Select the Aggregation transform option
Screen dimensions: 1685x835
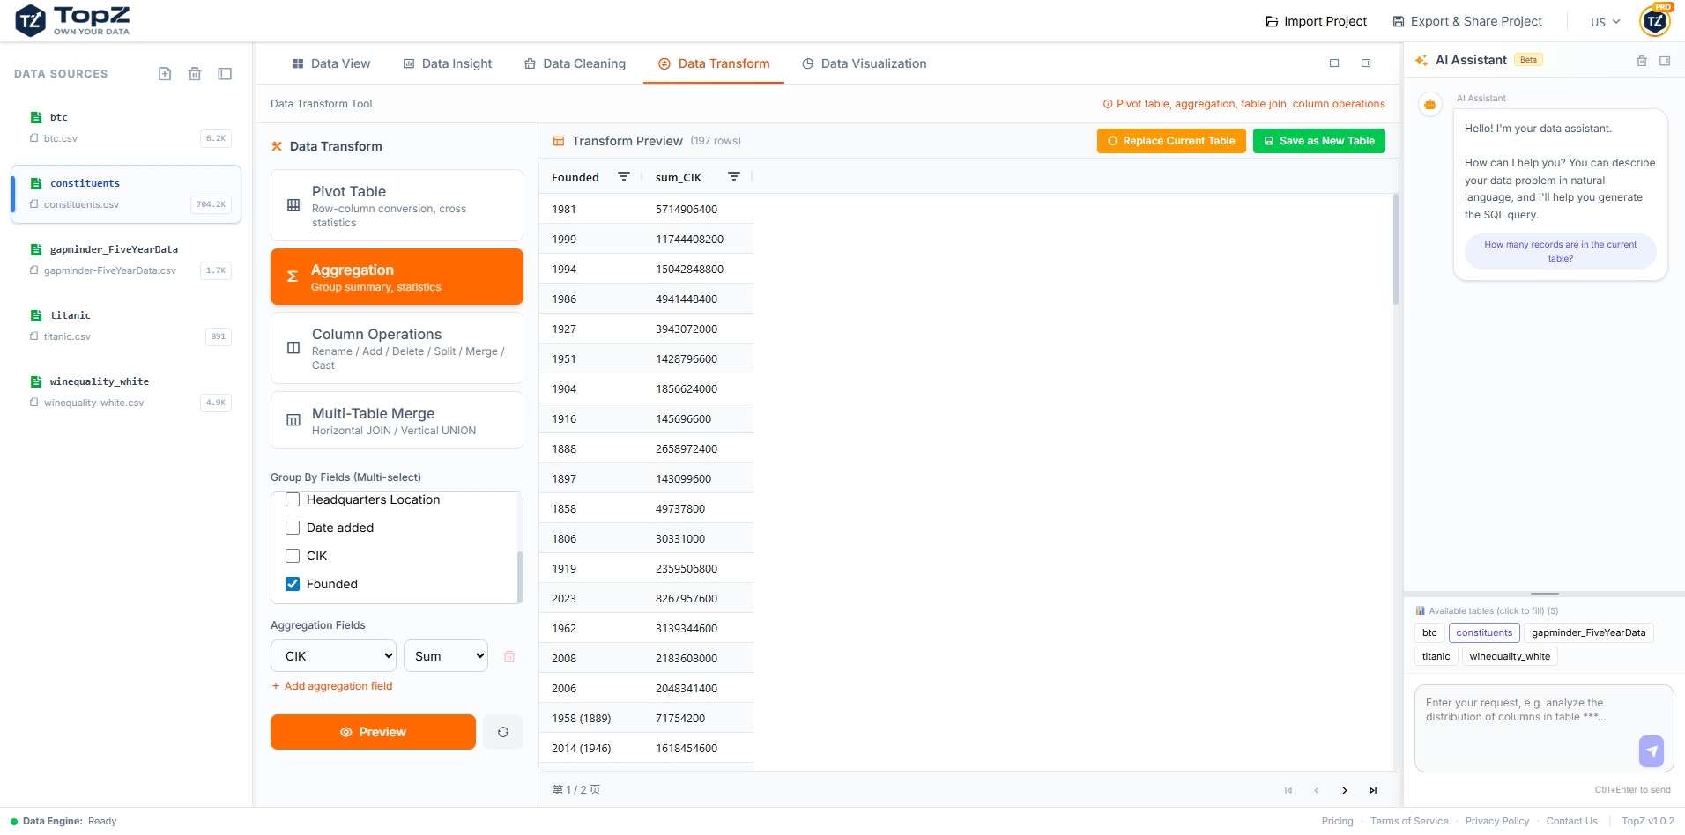(x=397, y=277)
